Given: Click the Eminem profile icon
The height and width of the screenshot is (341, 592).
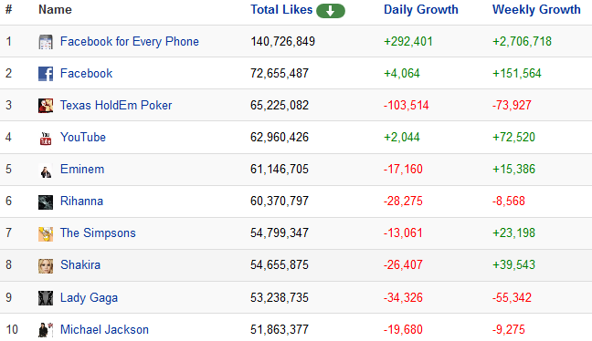Looking at the screenshot, I should [x=46, y=170].
